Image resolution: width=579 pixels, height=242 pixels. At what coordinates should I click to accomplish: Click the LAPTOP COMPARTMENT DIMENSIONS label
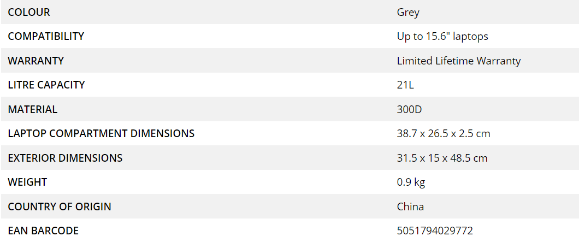click(x=101, y=133)
